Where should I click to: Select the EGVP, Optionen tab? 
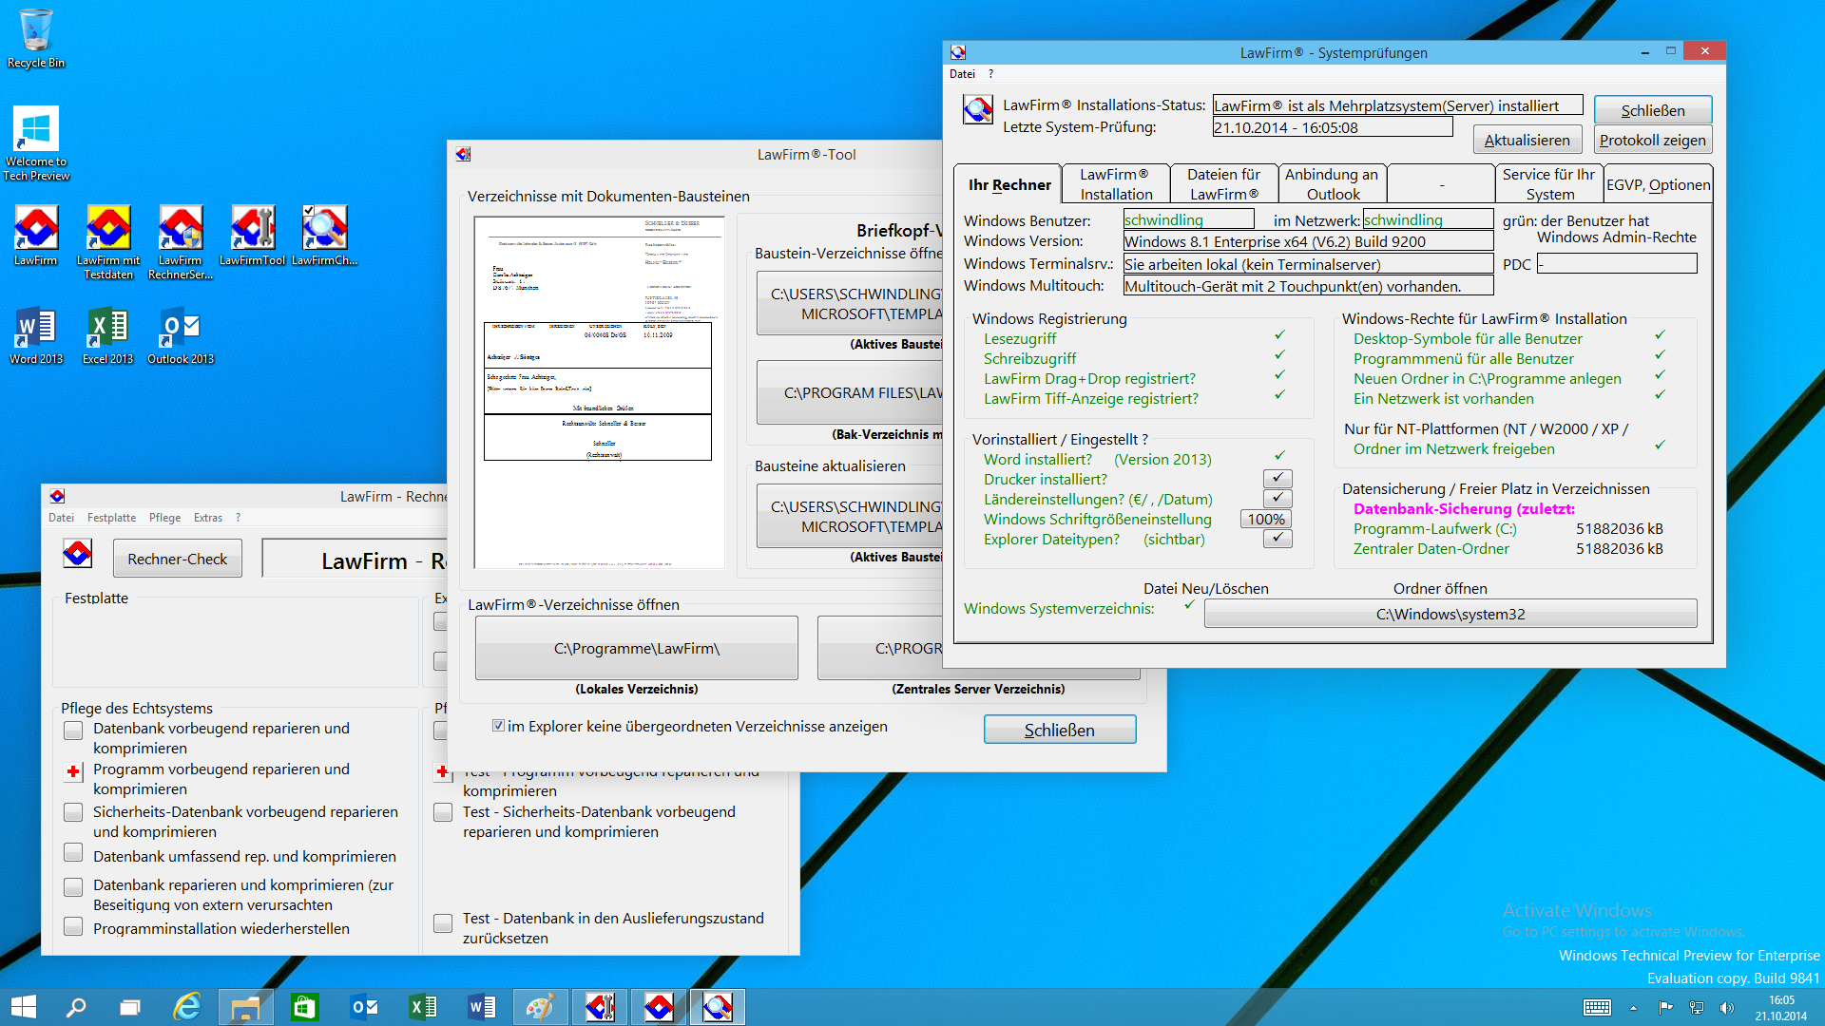coord(1658,184)
